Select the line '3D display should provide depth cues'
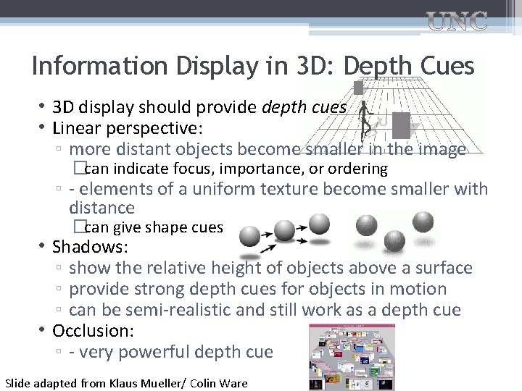 click(199, 107)
